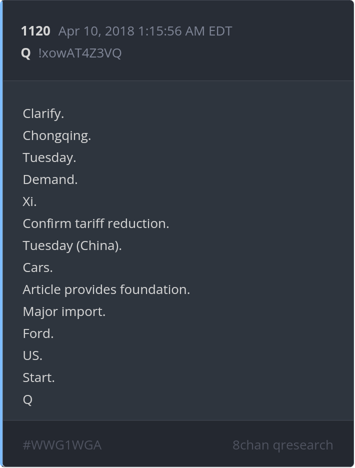355x468 pixels.
Task: Click the 'Ford.' line
Action: click(x=38, y=333)
